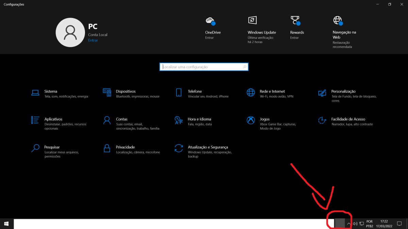Open Personalização settings

(347, 96)
